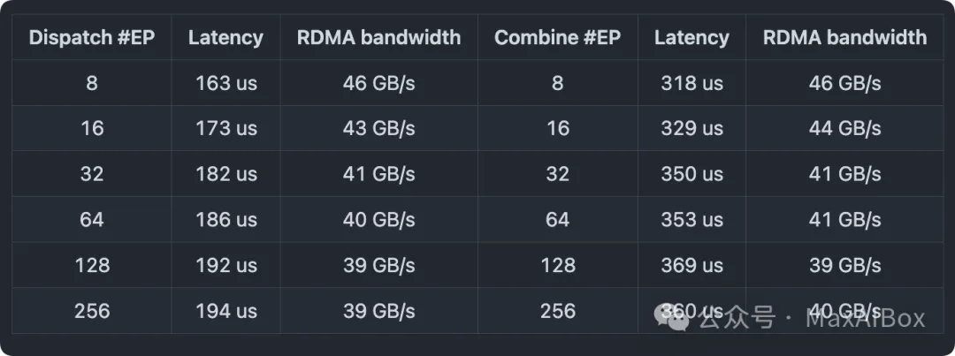
Task: Select the 40 GB/s dispatch bandwidth cell
Action: point(378,219)
